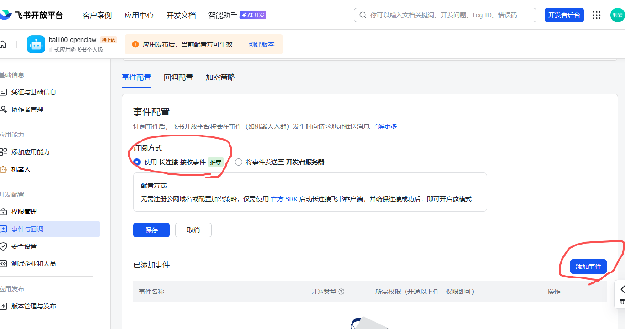Open the 开发文档 menu item
The height and width of the screenshot is (329, 625).
(181, 15)
